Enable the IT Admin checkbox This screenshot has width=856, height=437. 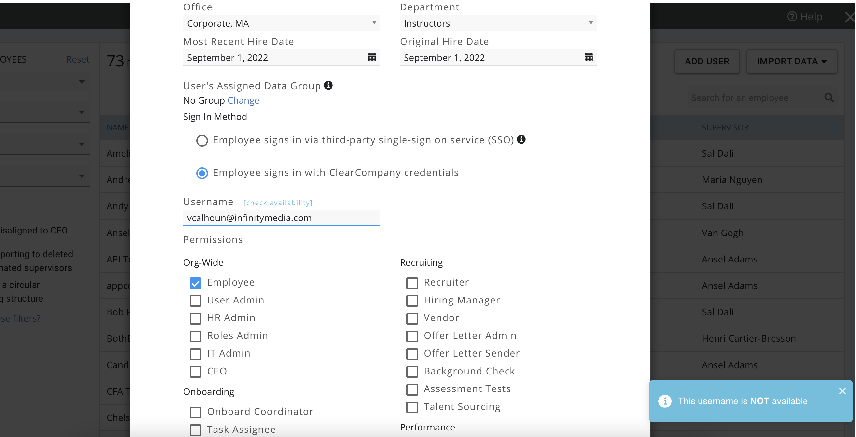click(195, 354)
